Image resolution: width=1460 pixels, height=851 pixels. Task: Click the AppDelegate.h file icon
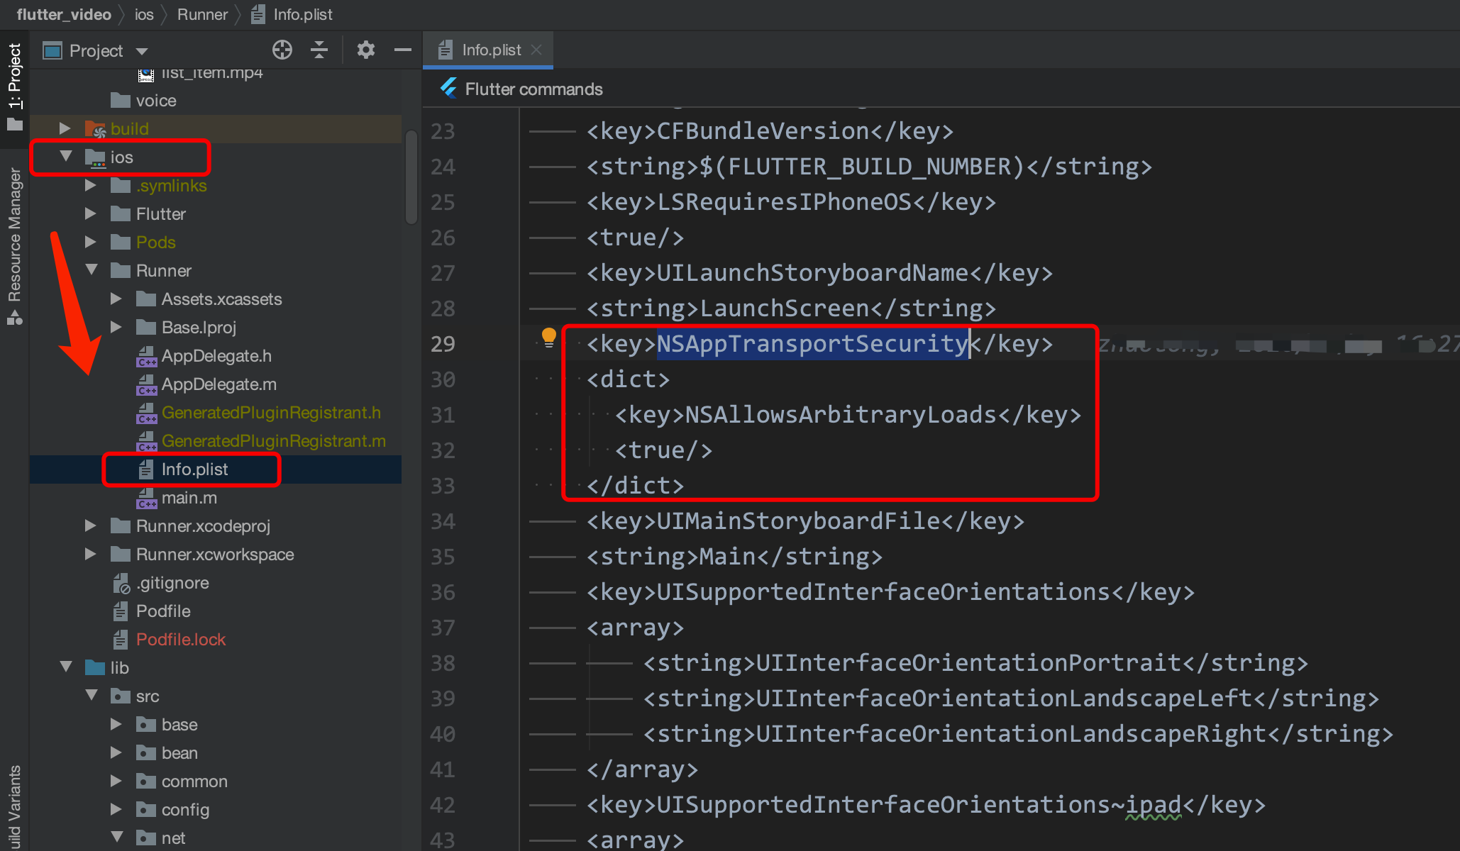(146, 356)
